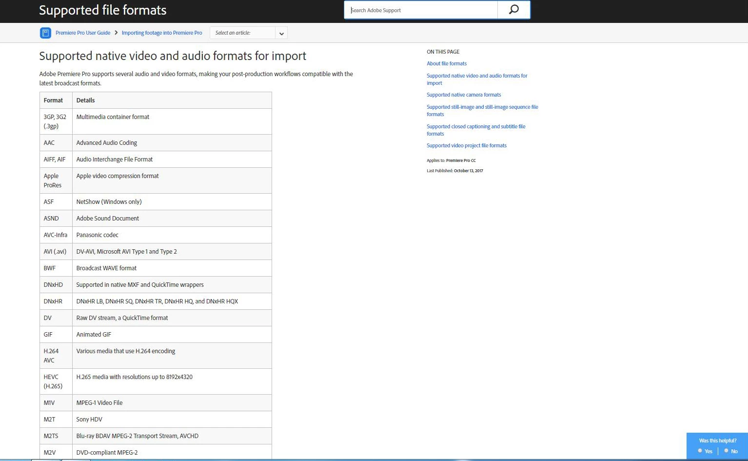Open the 'Select an article' dropdown
748x461 pixels.
click(248, 33)
